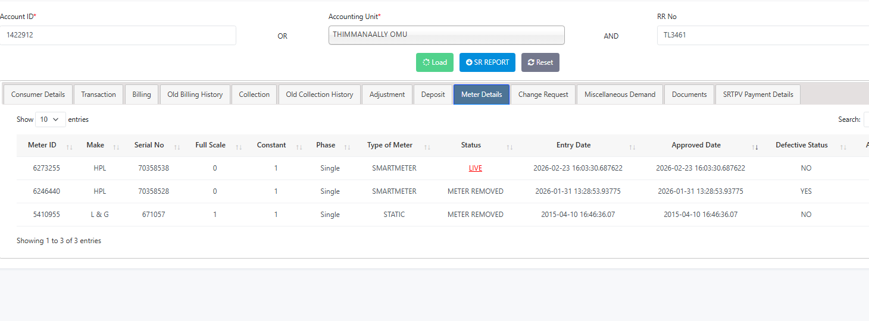Click the red LIVE status link
Viewport: 869px width, 321px height.
click(475, 168)
